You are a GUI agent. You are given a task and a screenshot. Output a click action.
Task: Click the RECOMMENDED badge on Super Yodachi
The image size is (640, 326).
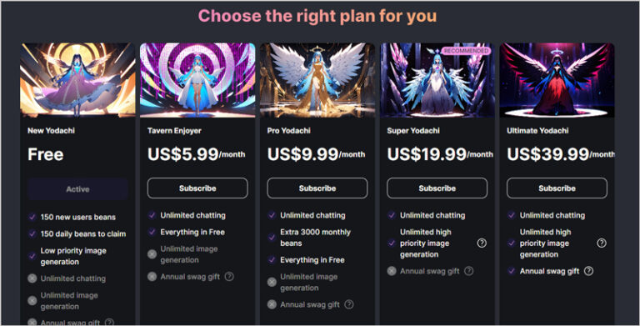tap(466, 51)
